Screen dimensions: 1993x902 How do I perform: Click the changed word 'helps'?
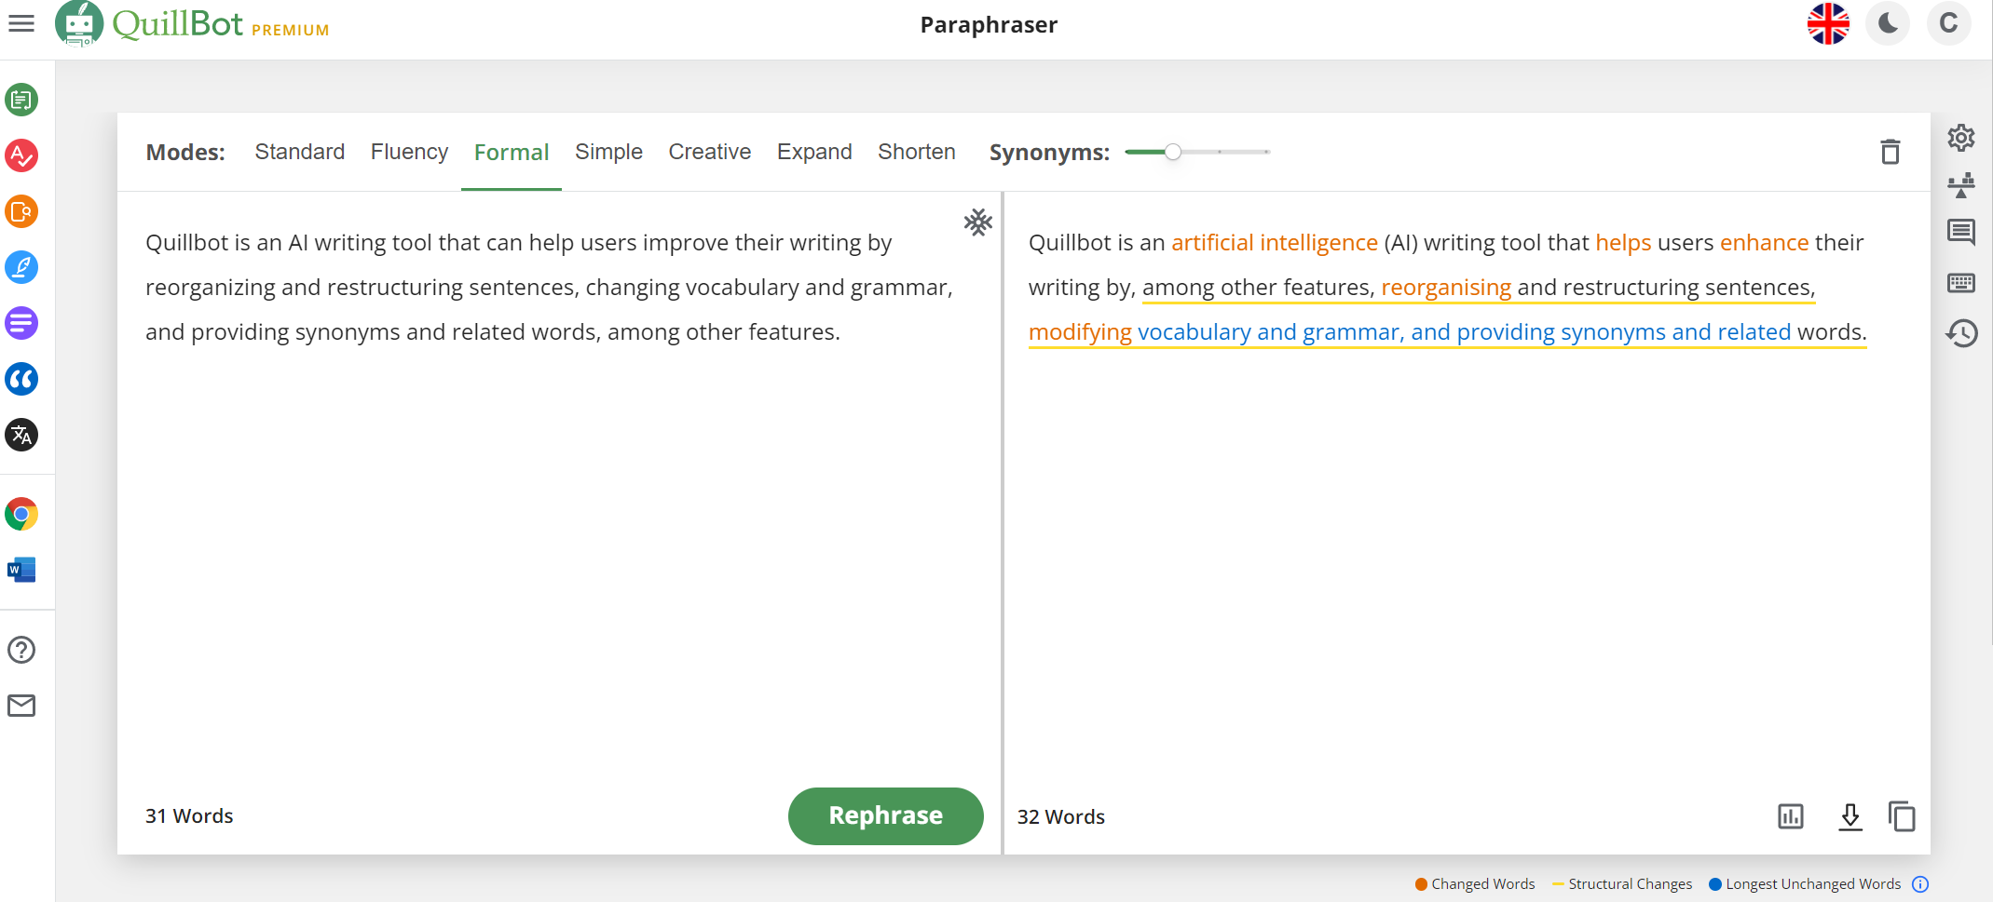[x=1623, y=243]
